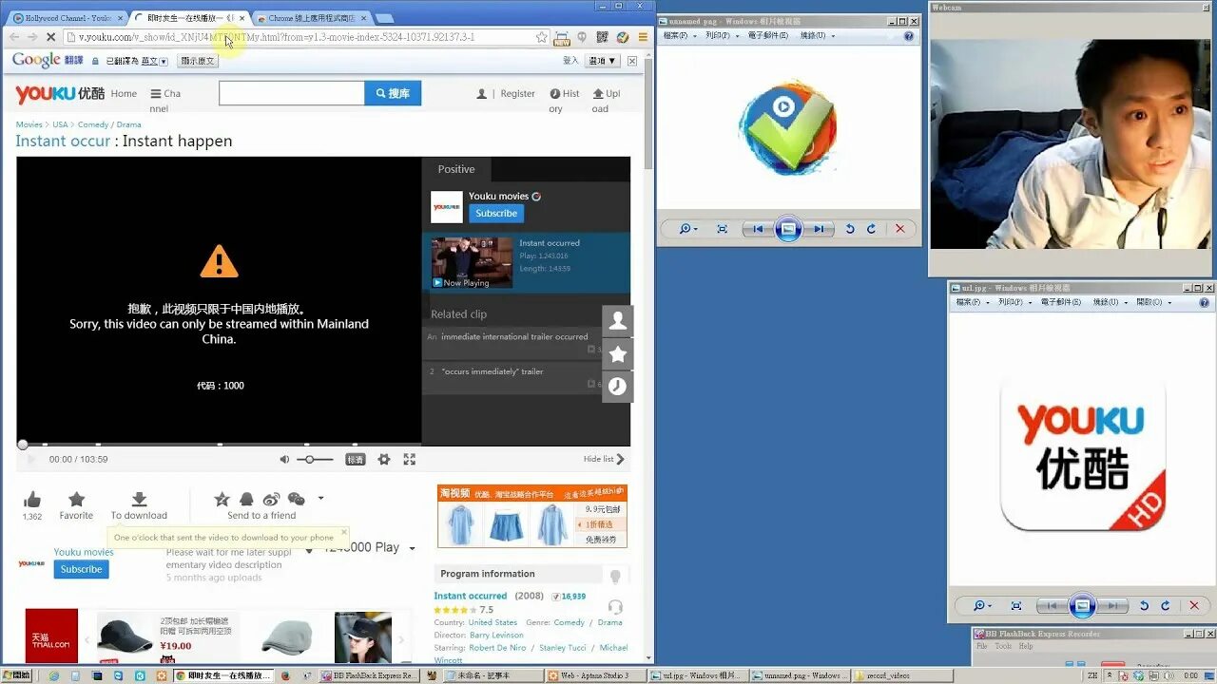
Task: Open the Chrome menu hamburger icon
Action: pyautogui.click(x=643, y=37)
